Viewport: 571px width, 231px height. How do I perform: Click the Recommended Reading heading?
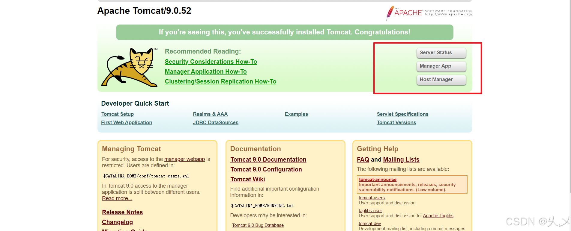203,51
